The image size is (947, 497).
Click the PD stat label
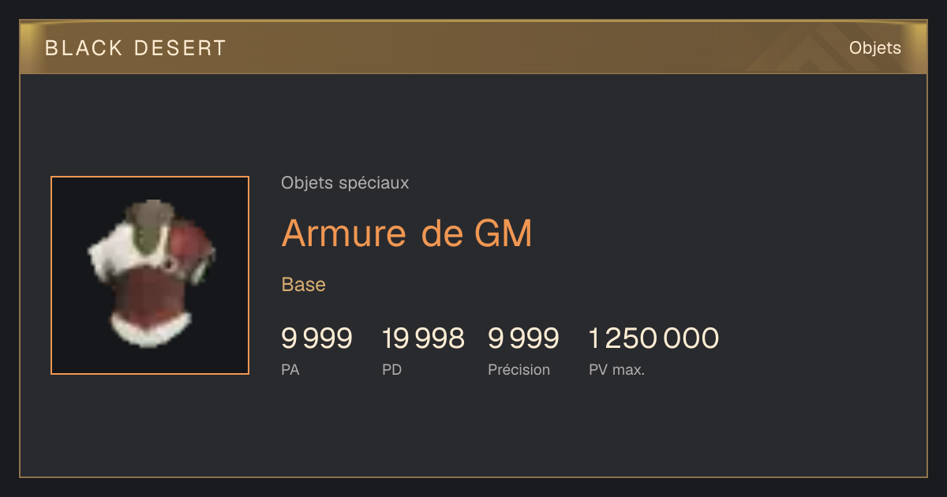point(391,369)
